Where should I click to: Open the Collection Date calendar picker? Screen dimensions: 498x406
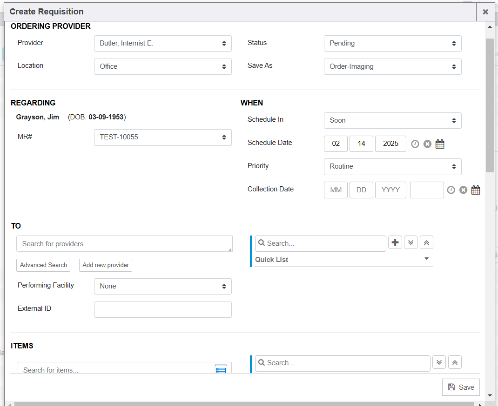(476, 190)
